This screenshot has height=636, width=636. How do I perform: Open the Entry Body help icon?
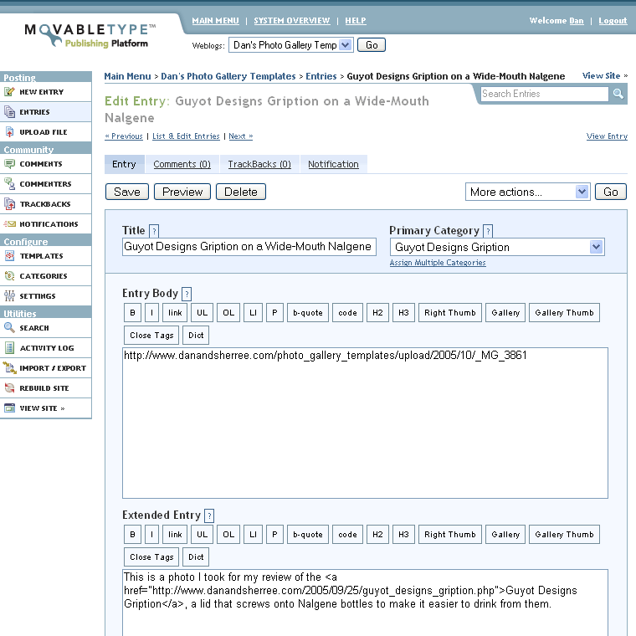coord(187,294)
